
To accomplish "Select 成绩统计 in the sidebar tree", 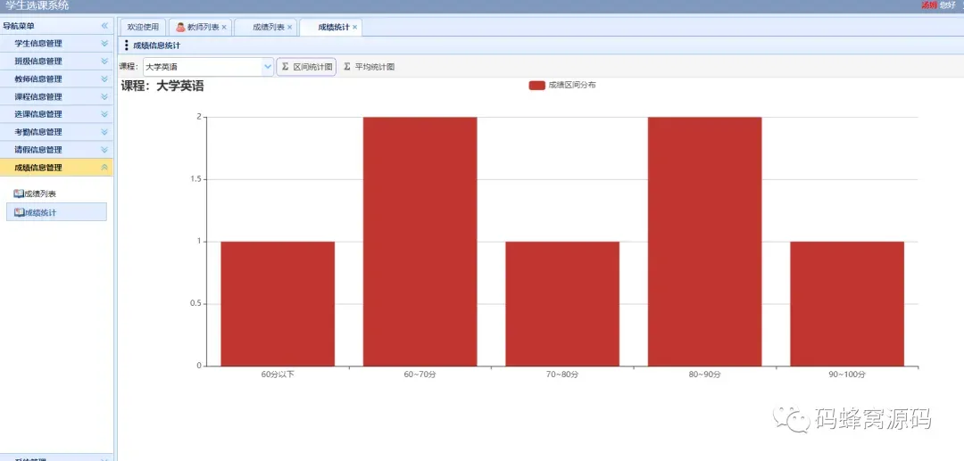I will tap(56, 212).
